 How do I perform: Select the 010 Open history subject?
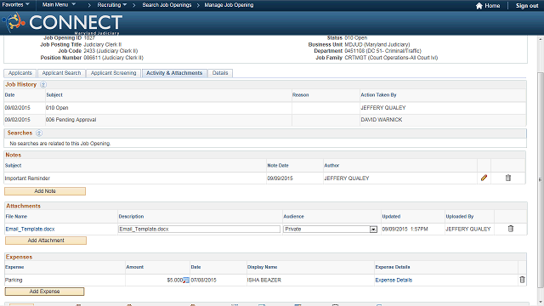point(57,108)
